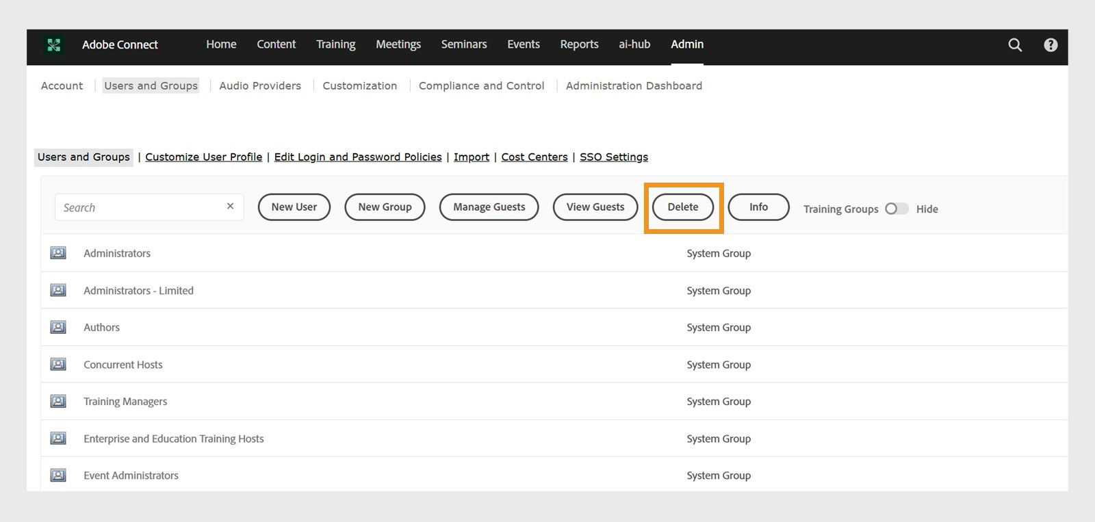
Task: Open the Administration Dashboard tab
Action: click(634, 86)
